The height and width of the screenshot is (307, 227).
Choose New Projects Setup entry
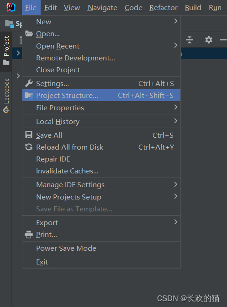click(x=101, y=197)
